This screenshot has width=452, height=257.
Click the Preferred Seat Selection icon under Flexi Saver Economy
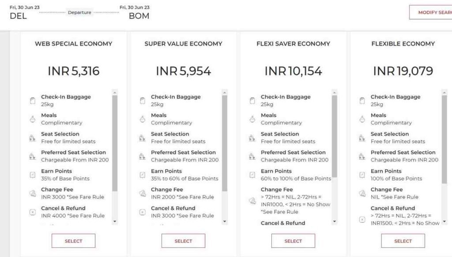[x=252, y=156]
